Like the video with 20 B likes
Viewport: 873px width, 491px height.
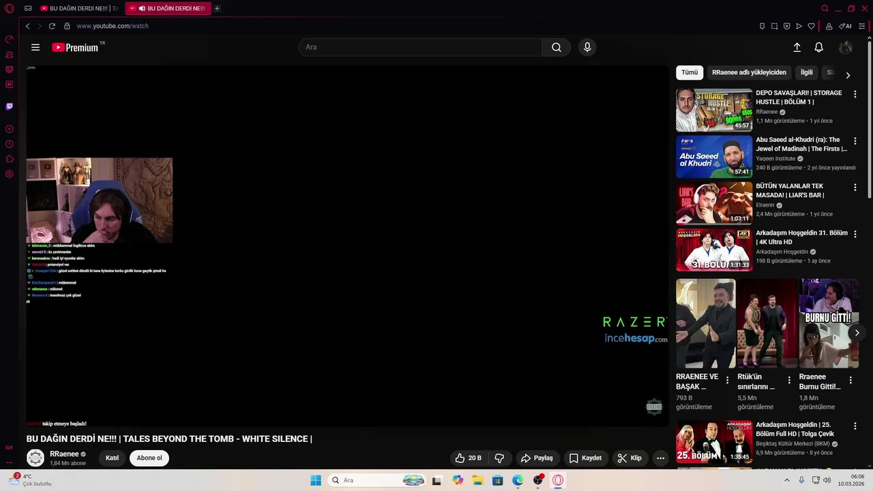point(469,458)
